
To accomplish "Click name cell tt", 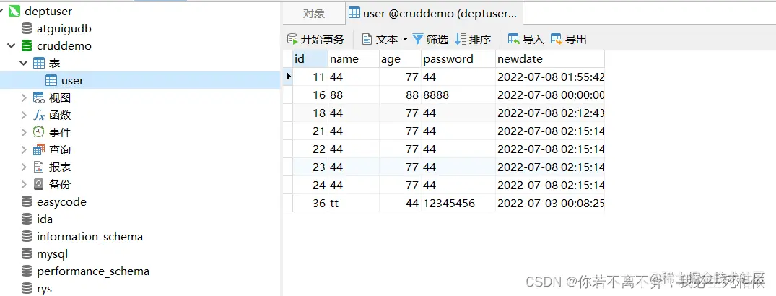I will pos(354,203).
